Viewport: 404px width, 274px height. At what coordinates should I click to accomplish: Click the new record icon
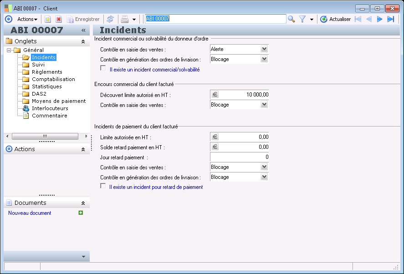48,19
